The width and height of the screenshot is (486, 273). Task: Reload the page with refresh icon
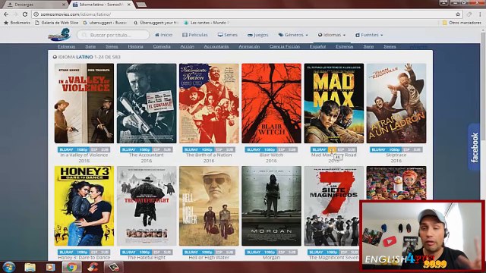[25, 14]
